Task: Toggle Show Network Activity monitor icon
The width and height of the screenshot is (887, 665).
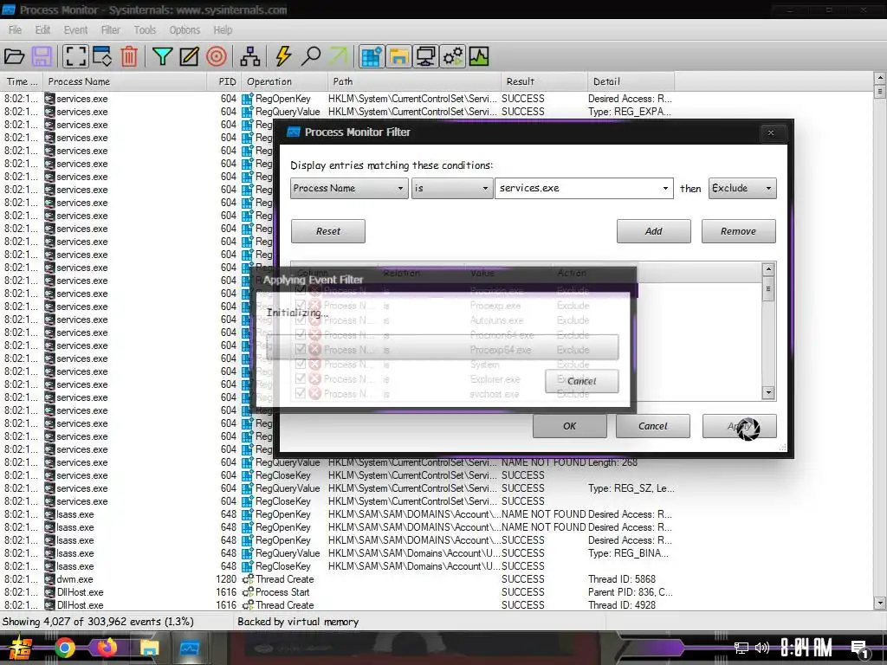Action: click(425, 56)
